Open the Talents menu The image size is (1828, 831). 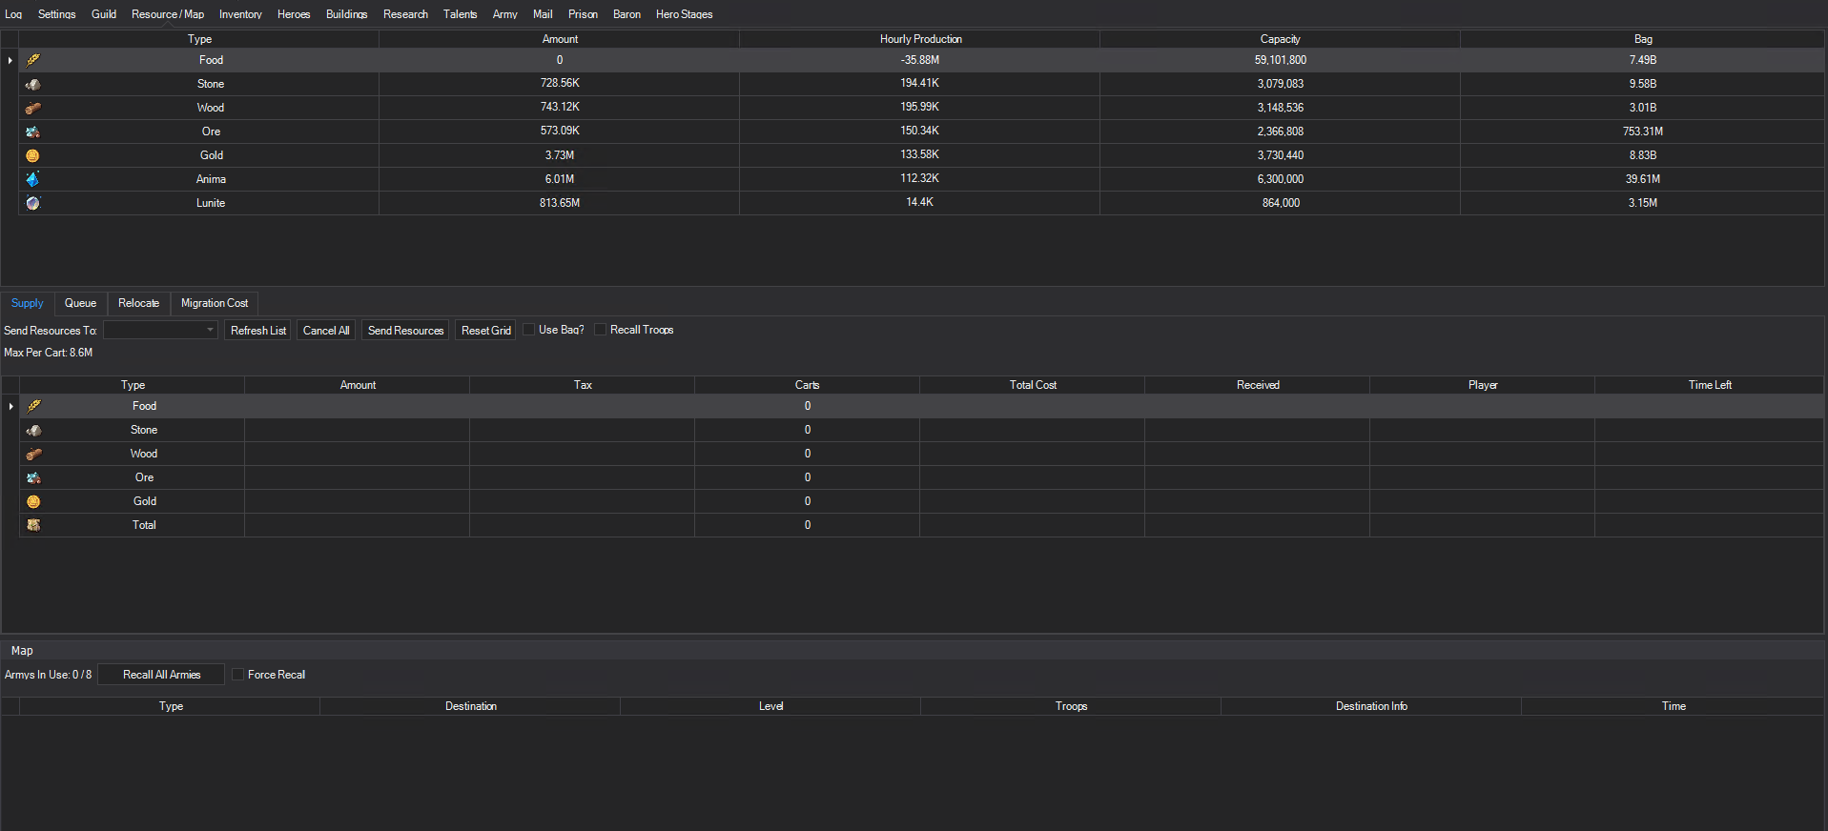[x=461, y=14]
